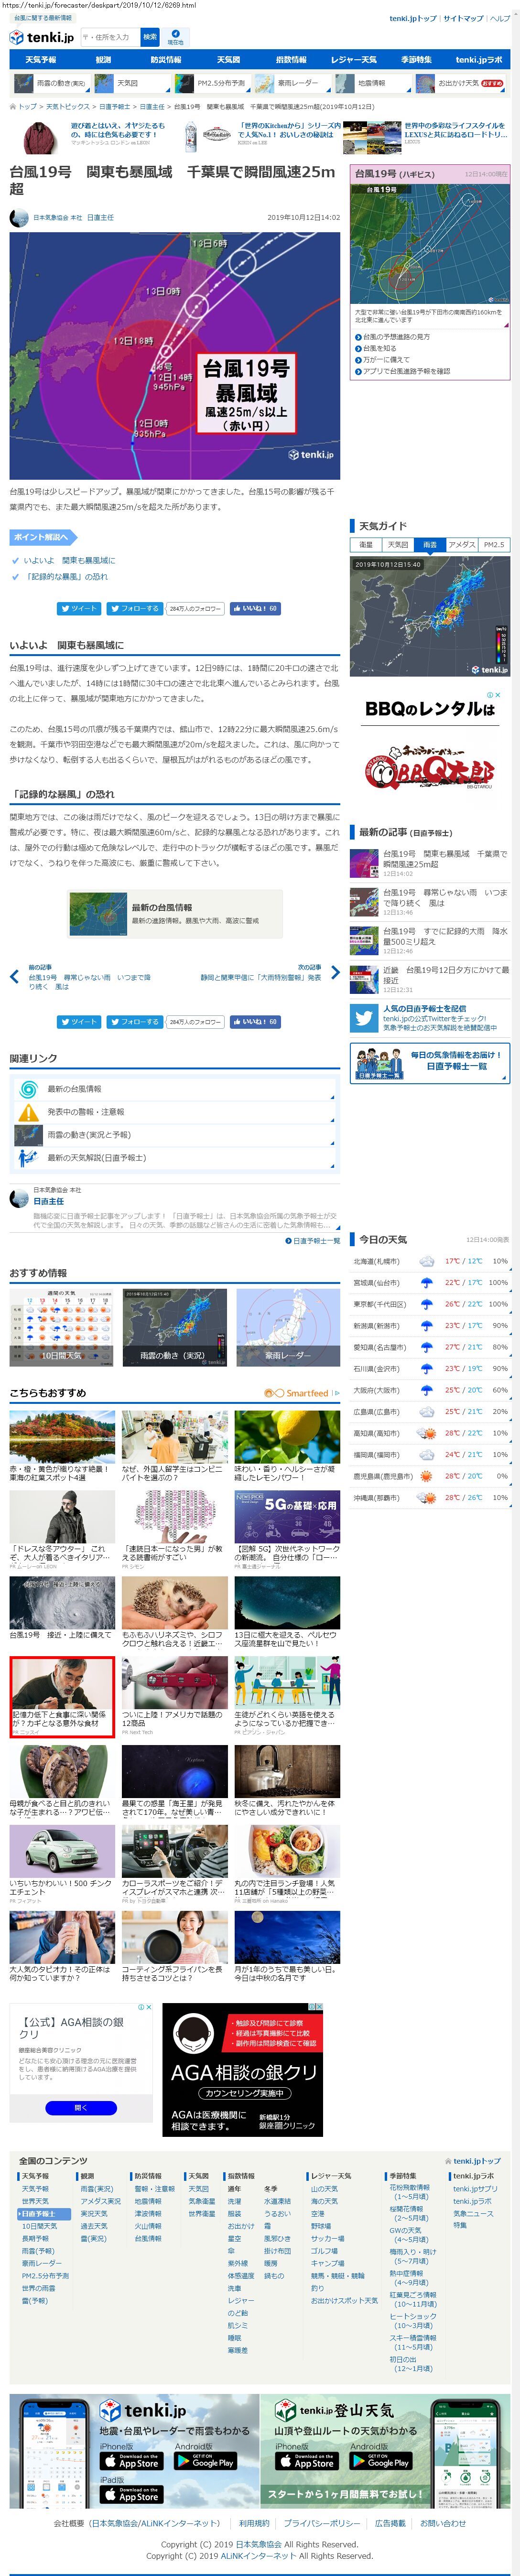The image size is (520, 2576).
Task: Click the Smartfeed logo link
Action: coord(296,1392)
